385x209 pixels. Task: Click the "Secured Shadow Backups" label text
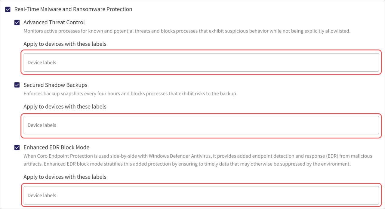click(x=55, y=85)
